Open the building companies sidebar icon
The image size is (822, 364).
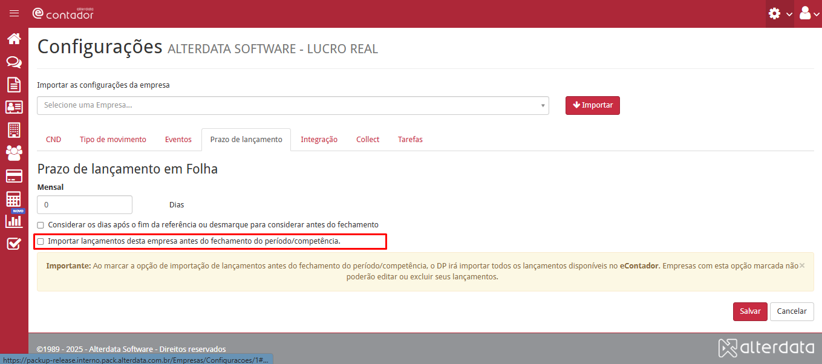click(14, 129)
